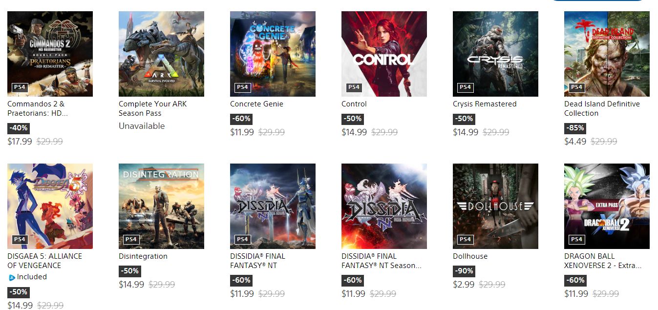658x310 pixels.
Task: Click the -90% discount badge under Dollhouse
Action: [464, 271]
